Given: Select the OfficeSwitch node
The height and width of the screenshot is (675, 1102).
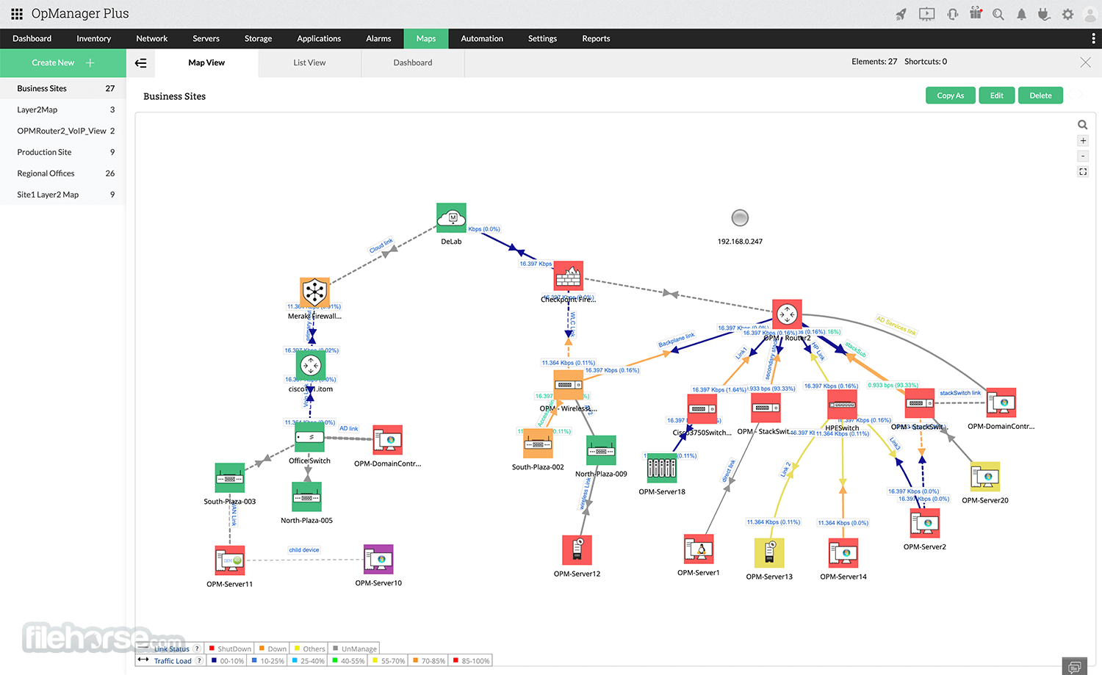Looking at the screenshot, I should pyautogui.click(x=309, y=437).
